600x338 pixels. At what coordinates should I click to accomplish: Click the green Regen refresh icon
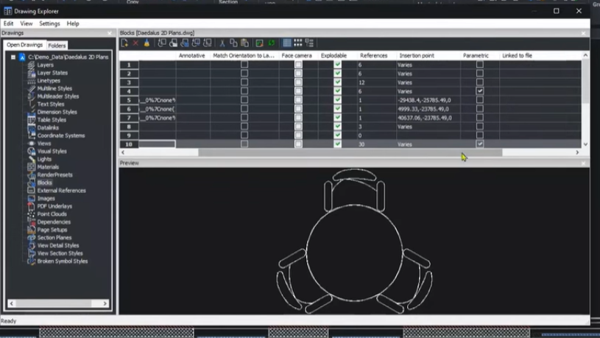(x=272, y=43)
